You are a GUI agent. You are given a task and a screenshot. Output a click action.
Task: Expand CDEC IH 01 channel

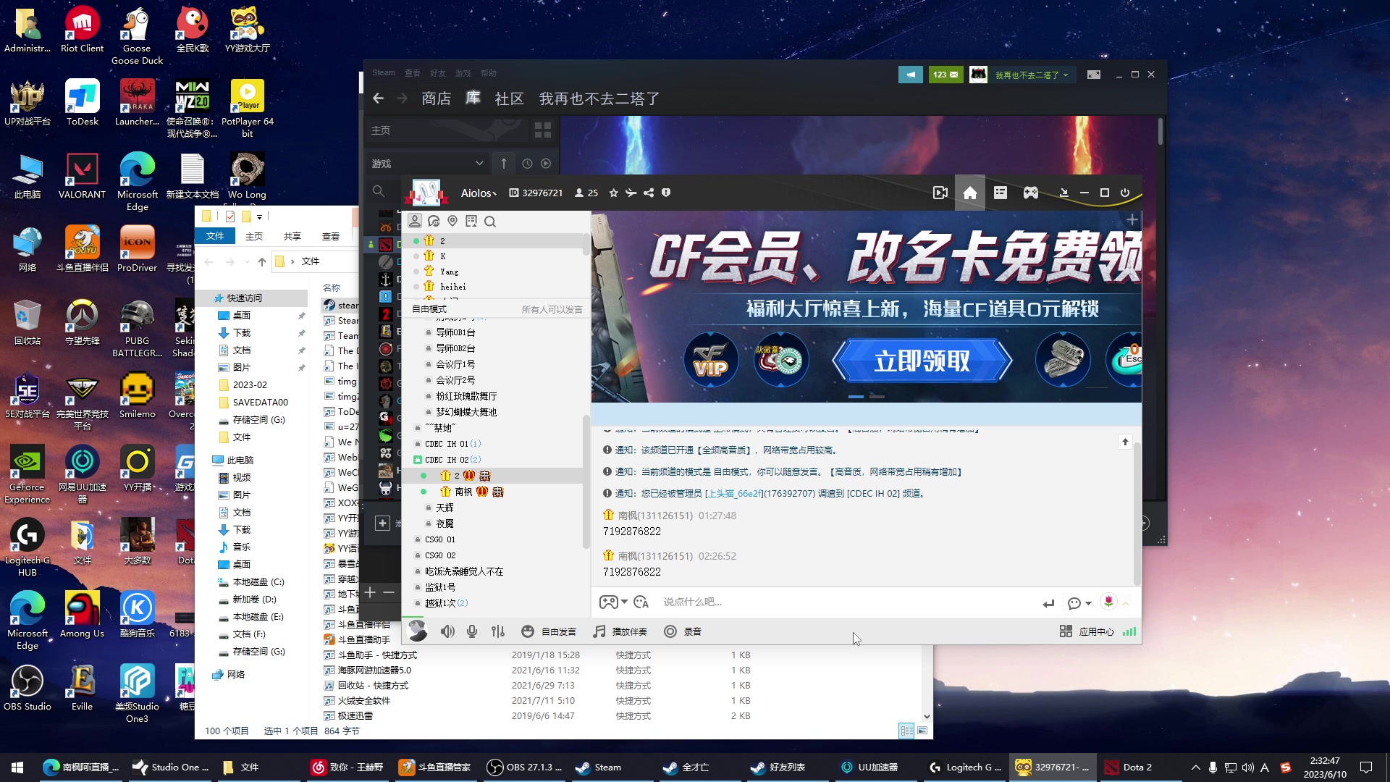446,444
